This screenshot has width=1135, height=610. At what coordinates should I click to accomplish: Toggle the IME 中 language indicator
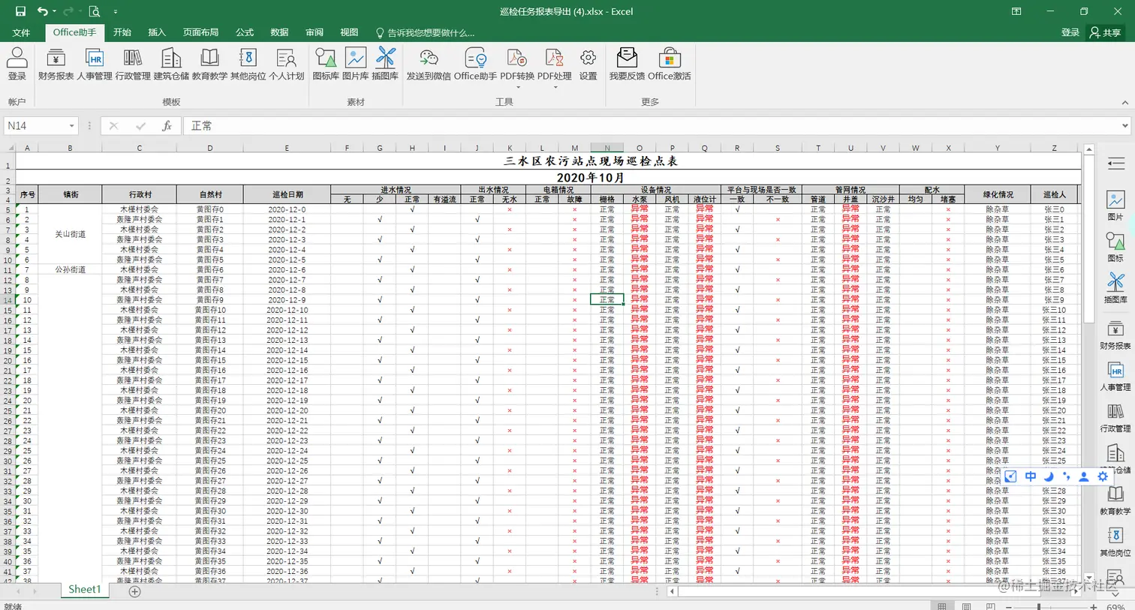pyautogui.click(x=1031, y=476)
